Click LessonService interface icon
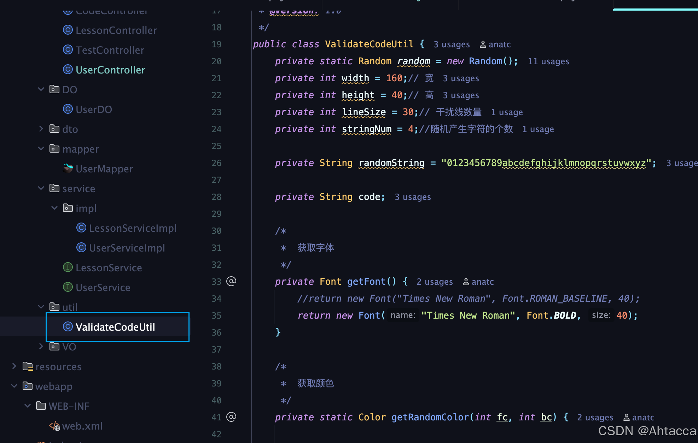The image size is (698, 443). coord(68,267)
